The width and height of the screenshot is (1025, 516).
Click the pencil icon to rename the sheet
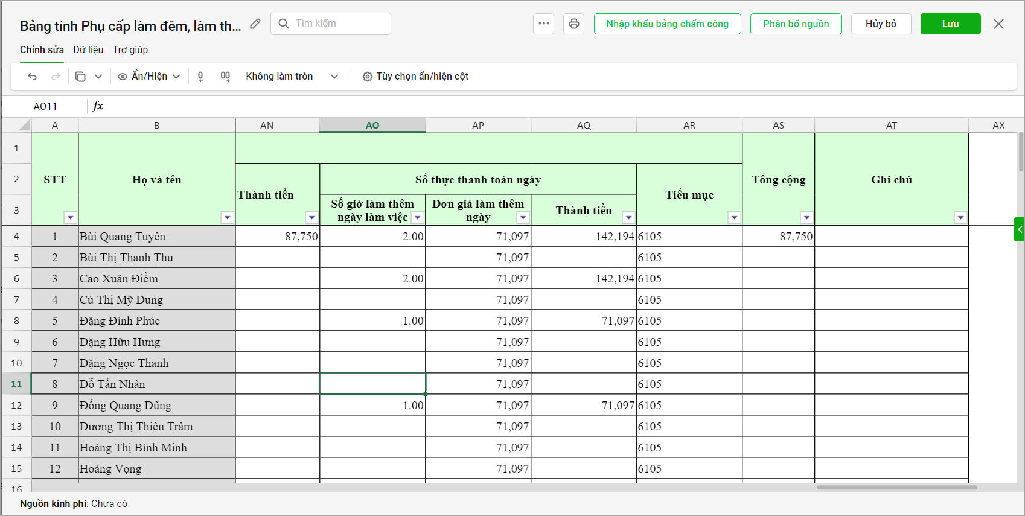coord(255,24)
